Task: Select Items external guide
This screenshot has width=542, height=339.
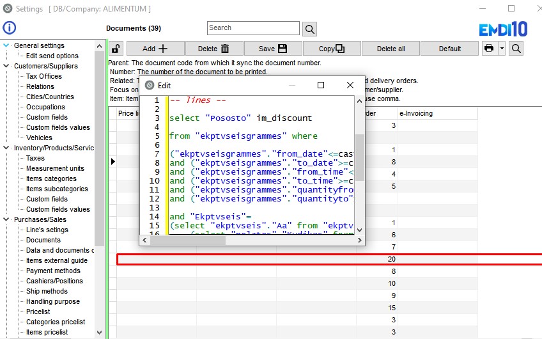Action: pos(57,260)
